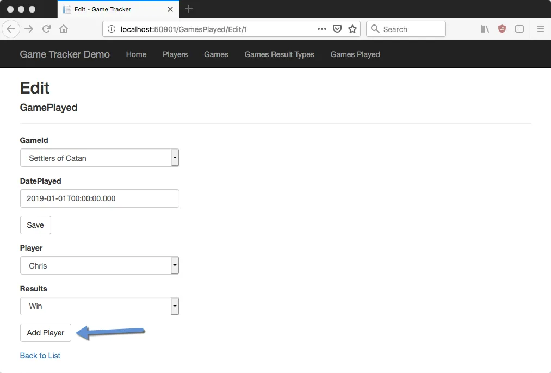Screen dimensions: 551x373
Task: Bookmark this page with the star icon
Action: [x=352, y=29]
